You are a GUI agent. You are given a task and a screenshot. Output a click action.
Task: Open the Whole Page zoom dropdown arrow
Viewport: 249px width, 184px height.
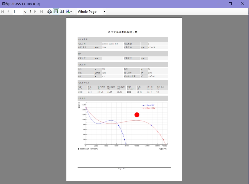(104, 11)
